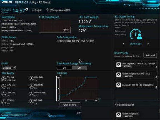This screenshot has height=120, width=160.
Task: Go to next EZ System Tuning profile
Action: coord(148,44)
